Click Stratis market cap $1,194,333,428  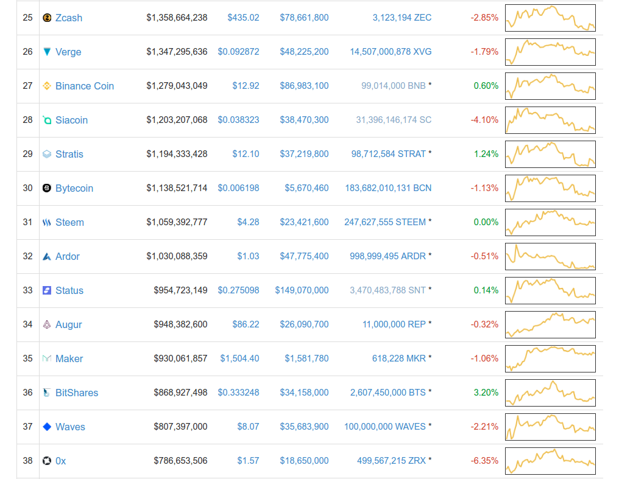pos(177,154)
